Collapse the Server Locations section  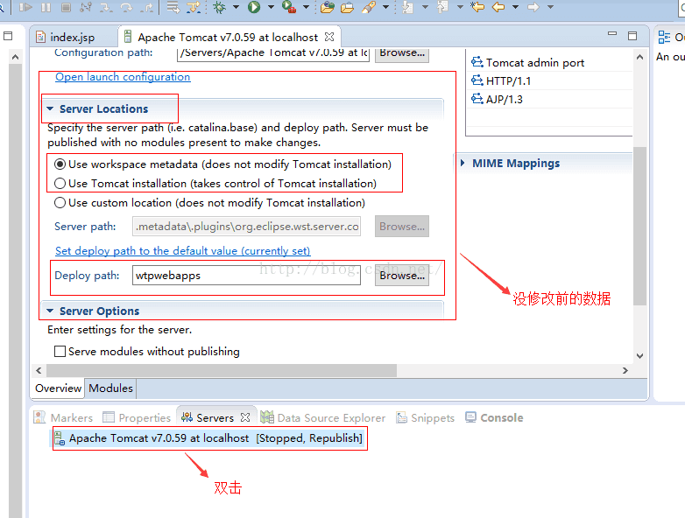[50, 108]
